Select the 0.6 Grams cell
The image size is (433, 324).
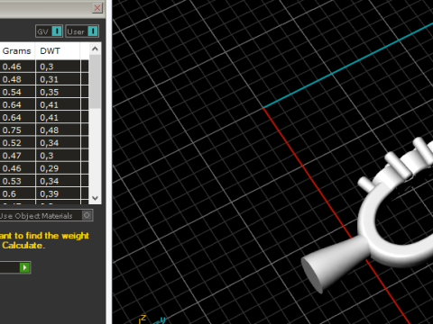(17, 193)
